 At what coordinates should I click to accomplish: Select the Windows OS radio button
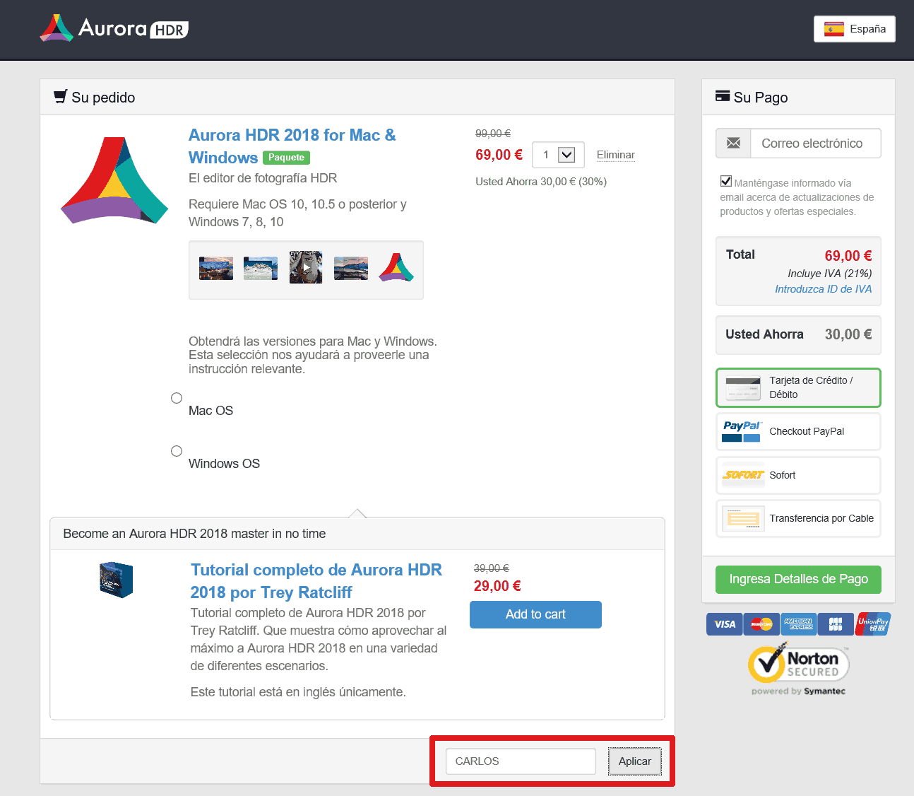pos(177,451)
